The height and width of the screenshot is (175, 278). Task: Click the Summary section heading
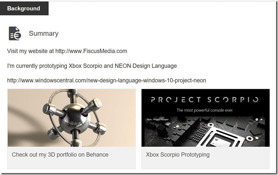click(x=44, y=34)
